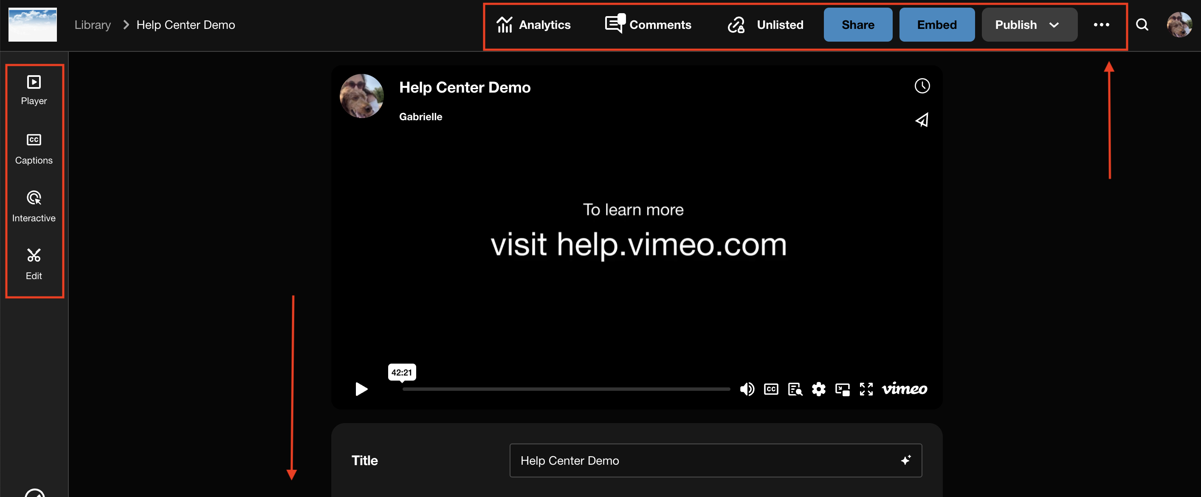1201x497 pixels.
Task: Click the Watch Later clock icon
Action: click(921, 86)
